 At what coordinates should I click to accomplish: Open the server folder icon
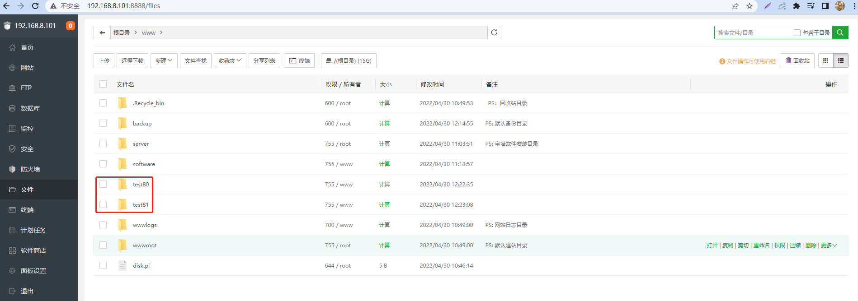click(x=123, y=144)
